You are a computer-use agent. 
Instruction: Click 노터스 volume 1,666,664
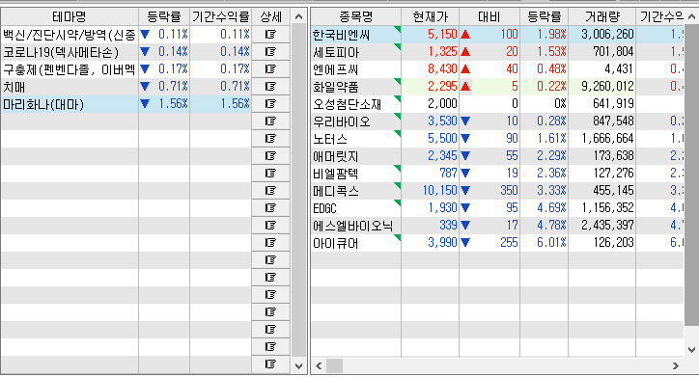(x=607, y=139)
